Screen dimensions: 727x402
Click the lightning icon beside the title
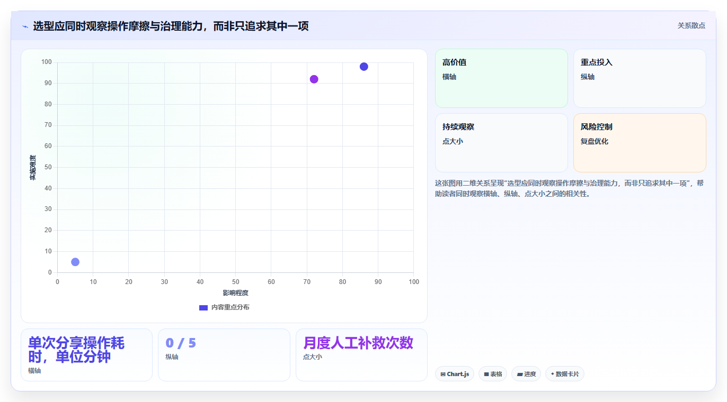[25, 26]
